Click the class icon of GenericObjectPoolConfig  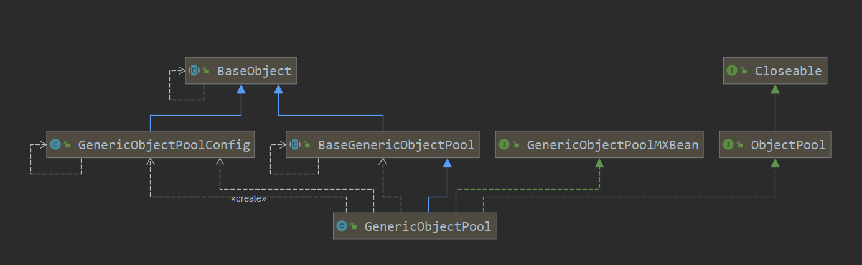point(55,145)
